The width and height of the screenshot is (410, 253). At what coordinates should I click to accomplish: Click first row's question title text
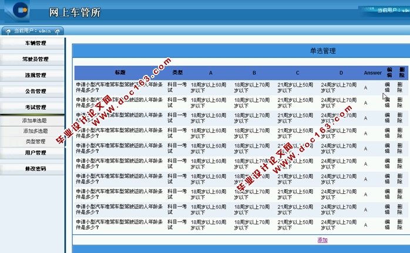[x=119, y=87]
